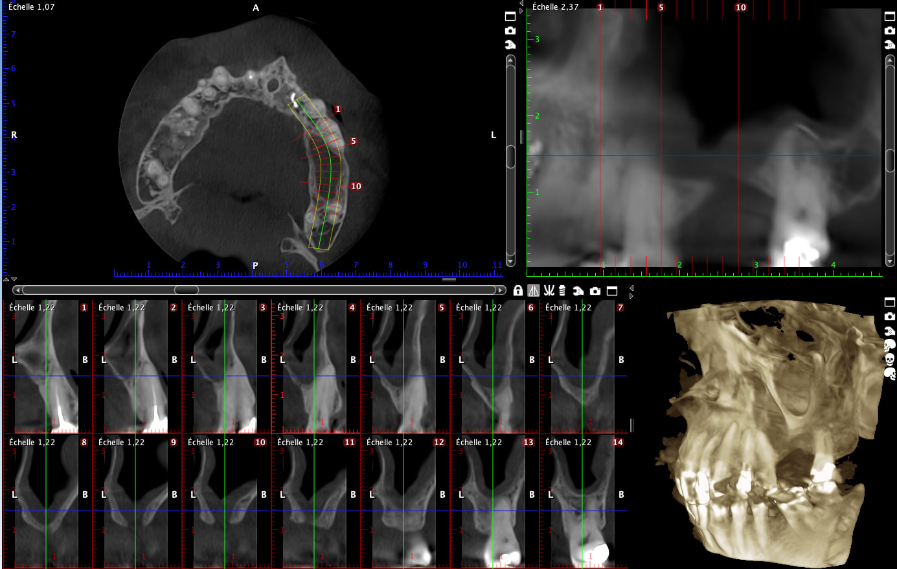Maximize the cross-sections panel window icon
Viewport: 897px width, 569px height.
612,291
